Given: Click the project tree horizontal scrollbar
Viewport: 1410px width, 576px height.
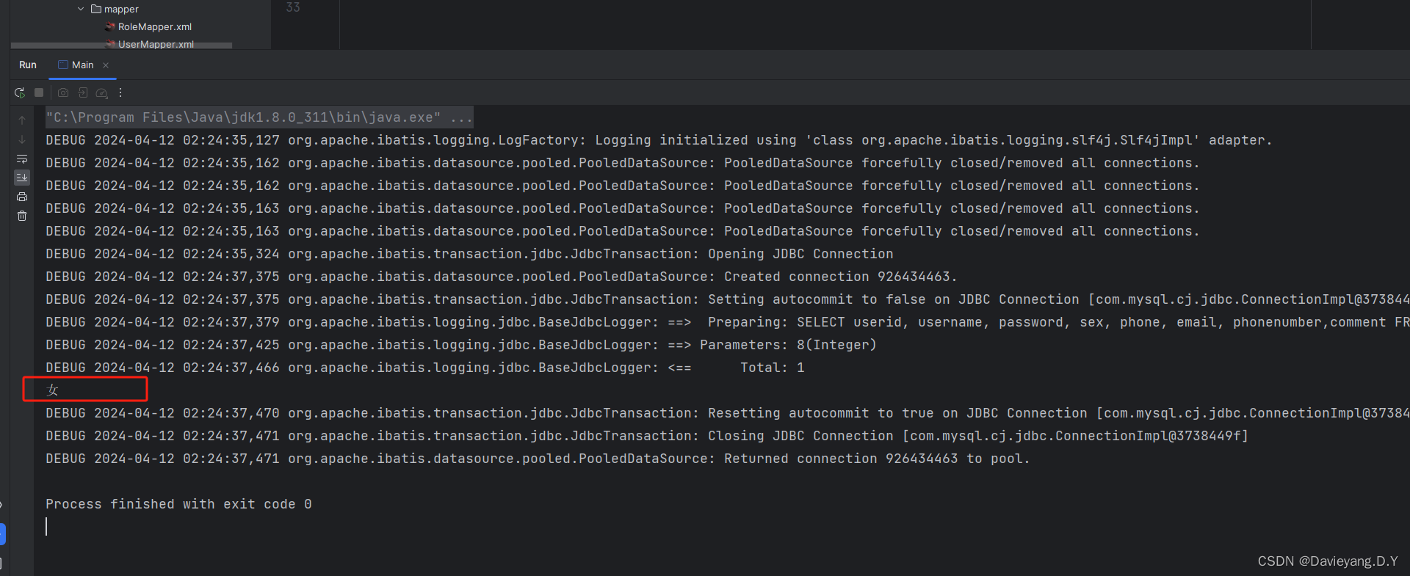Looking at the screenshot, I should (x=121, y=45).
